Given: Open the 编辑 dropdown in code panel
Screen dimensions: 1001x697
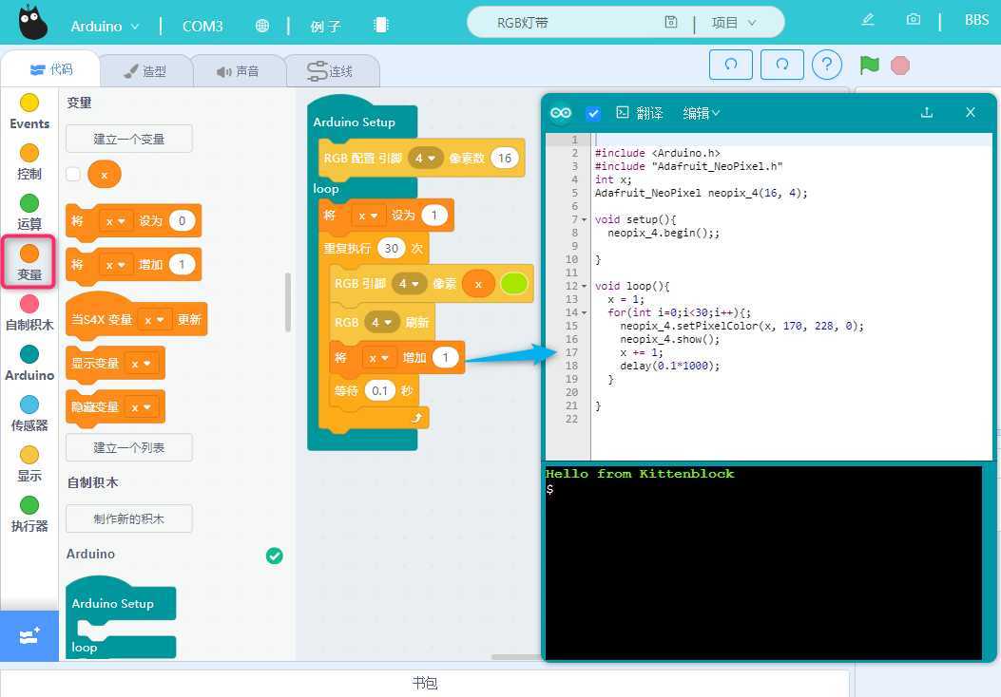Looking at the screenshot, I should coord(702,113).
